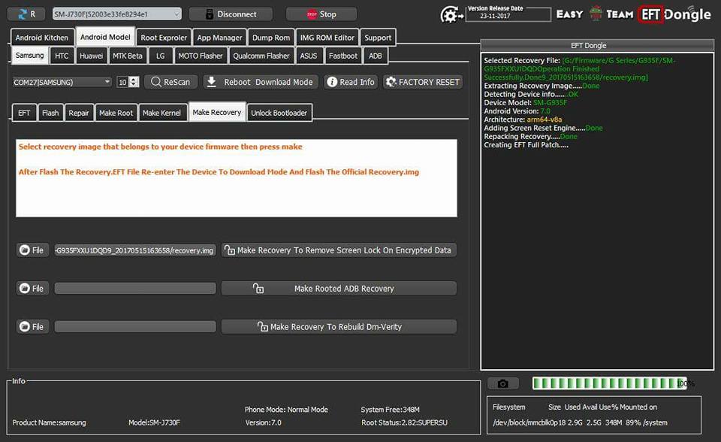Viewport: 721px width, 442px height.
Task: Open the settings gear icon near version date
Action: coord(451,15)
